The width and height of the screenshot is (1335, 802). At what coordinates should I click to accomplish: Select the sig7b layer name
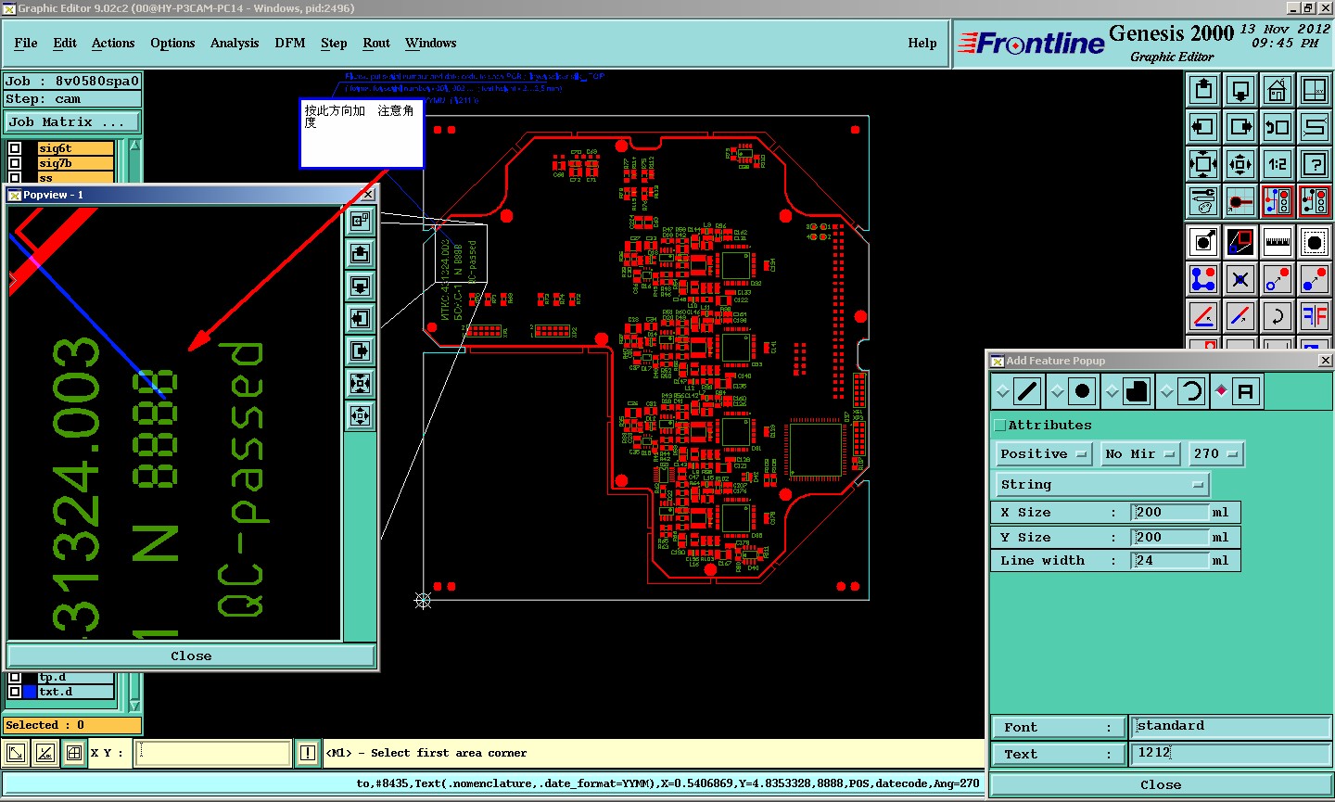(75, 163)
